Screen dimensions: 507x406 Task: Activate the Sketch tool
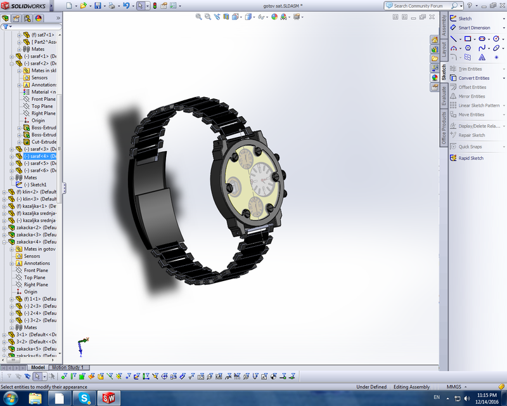(465, 18)
